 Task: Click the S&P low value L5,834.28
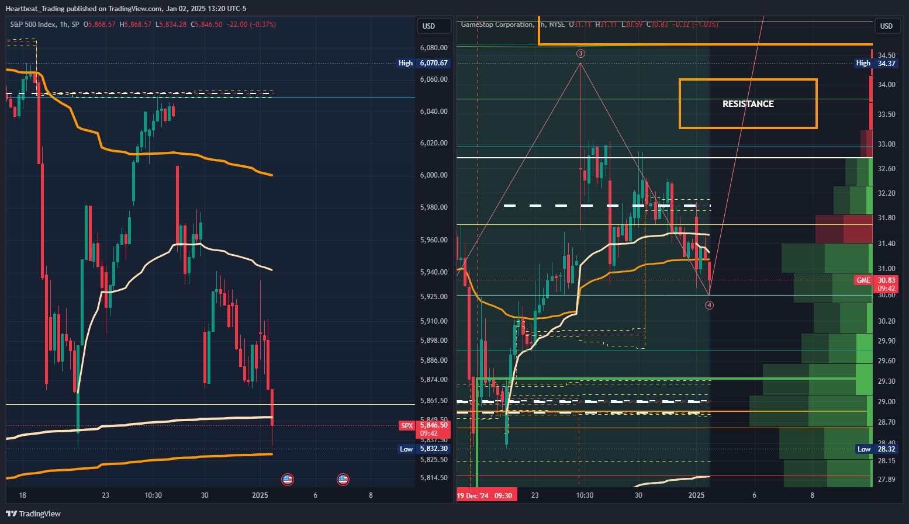[x=171, y=25]
